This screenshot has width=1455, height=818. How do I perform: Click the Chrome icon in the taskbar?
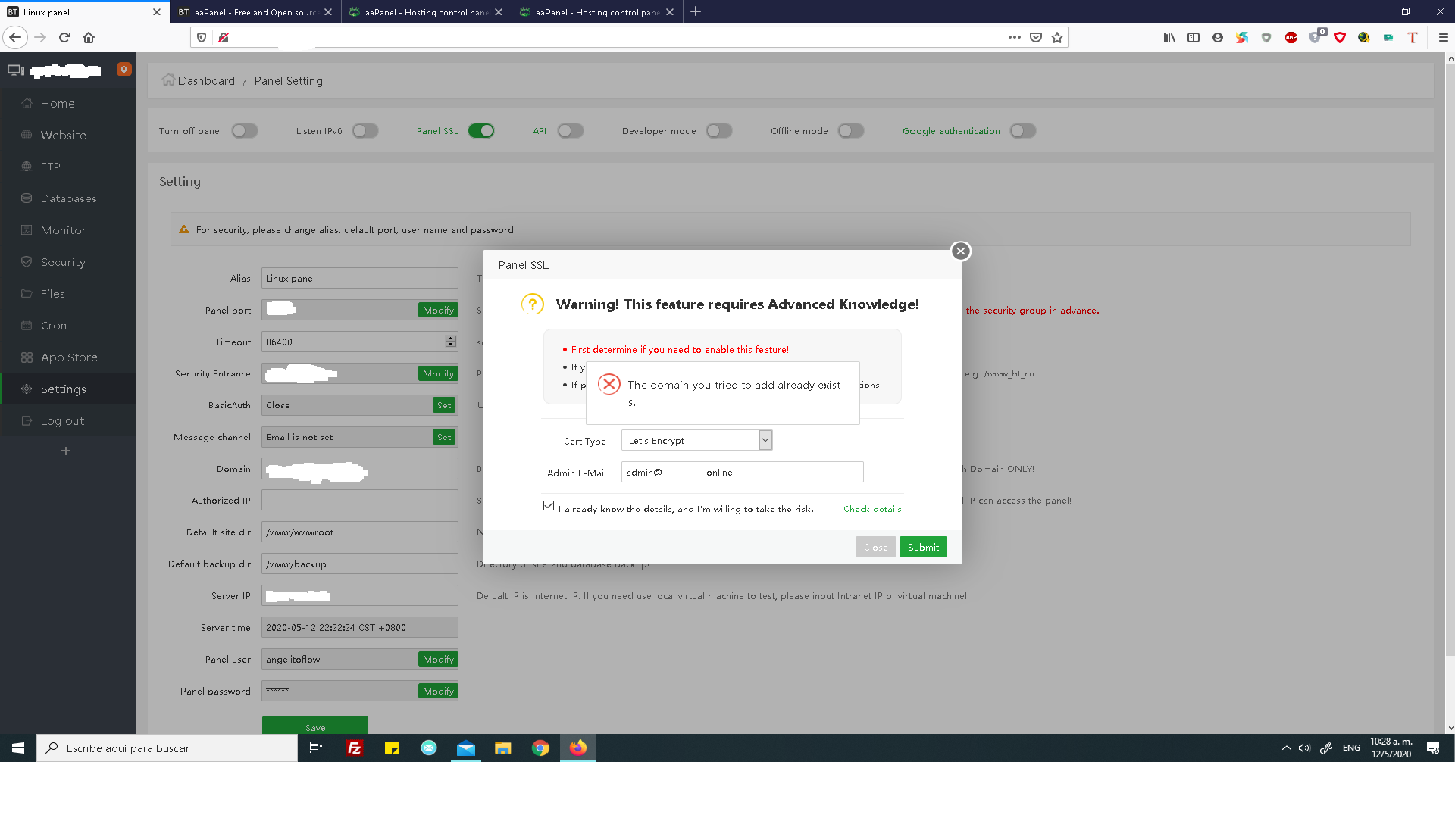(x=540, y=748)
